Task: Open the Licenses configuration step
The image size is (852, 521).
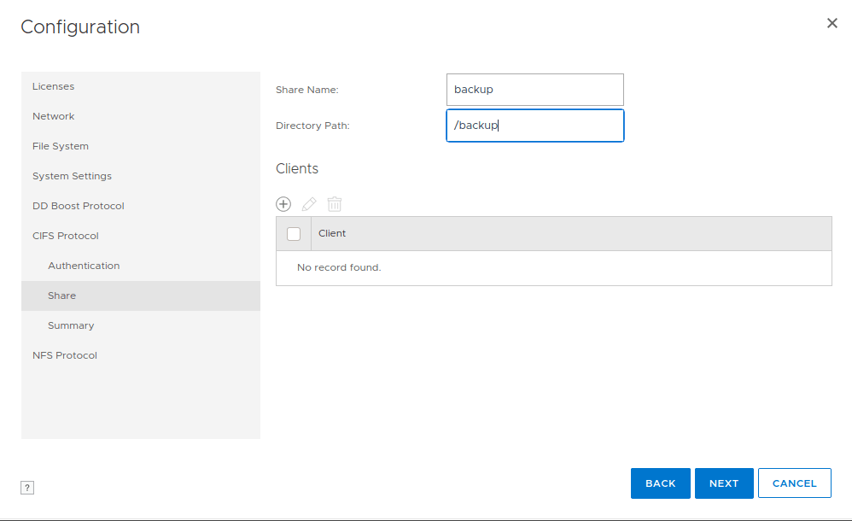Action: pyautogui.click(x=53, y=86)
